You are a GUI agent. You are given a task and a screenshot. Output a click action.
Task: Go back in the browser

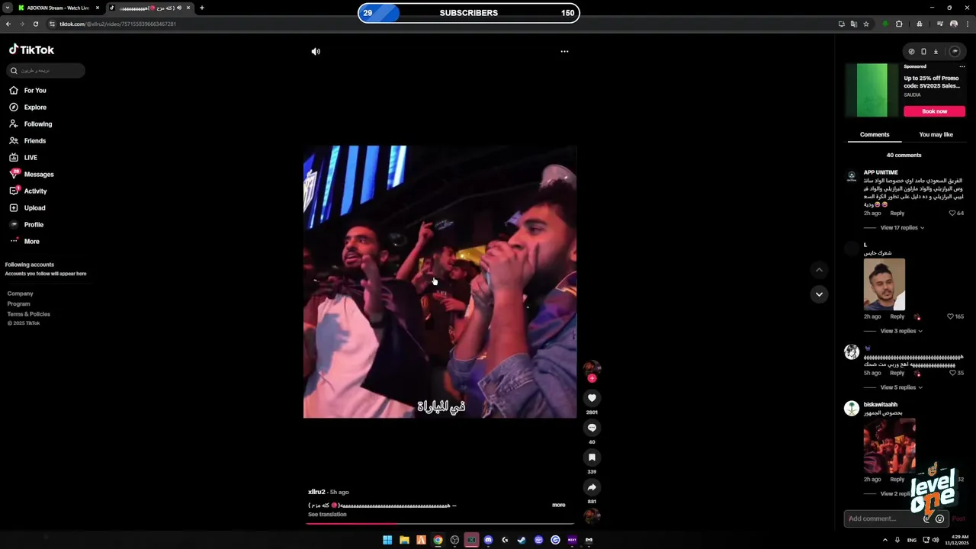pyautogui.click(x=8, y=24)
